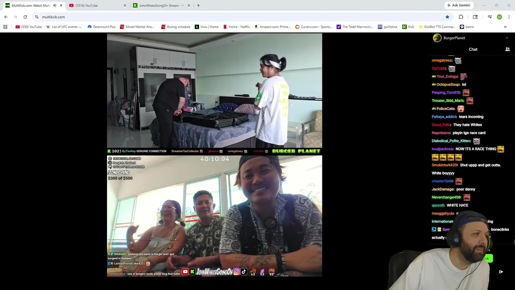Click username Trouser_Skid_Mark in chat
The width and height of the screenshot is (515, 290).
[448, 101]
